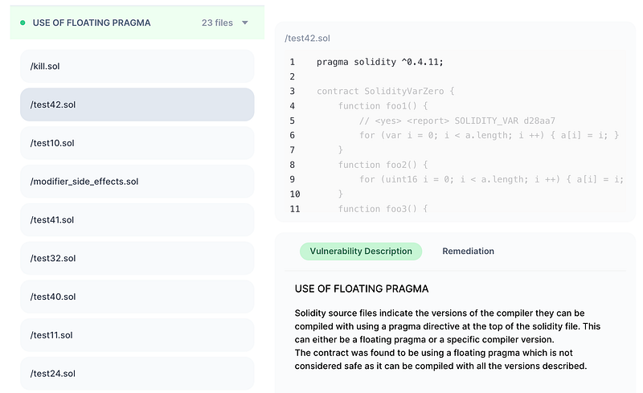Open /test10.sol from the list
Viewport: 643px width, 393px height.
click(137, 143)
